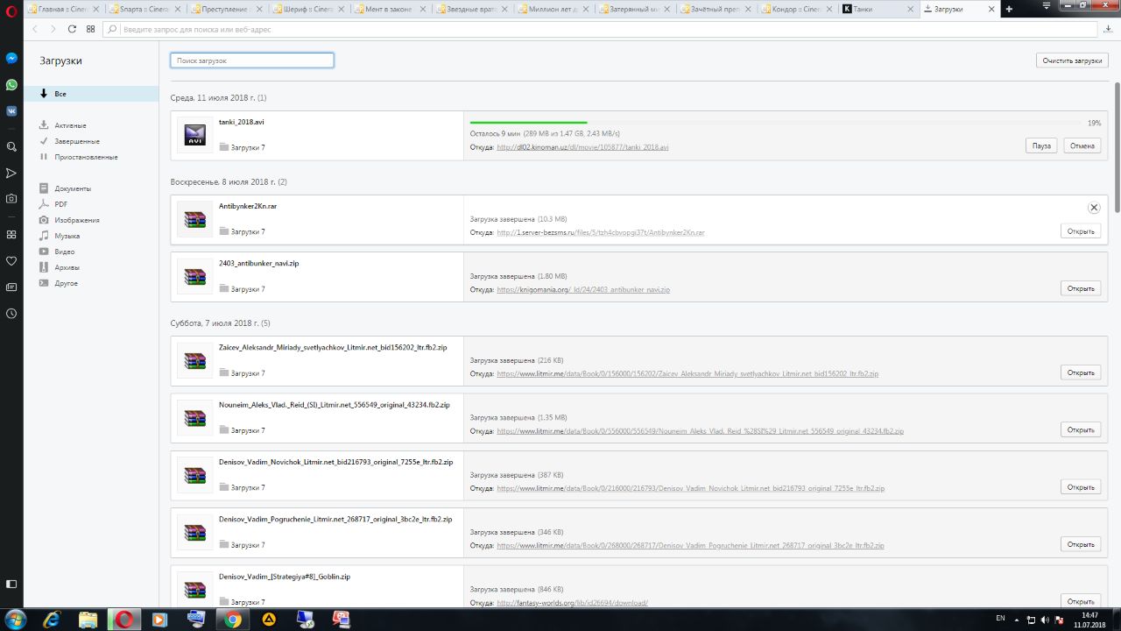This screenshot has width=1121, height=631.
Task: Click the tanki_2018.avi download progress bar
Action: tap(774, 123)
